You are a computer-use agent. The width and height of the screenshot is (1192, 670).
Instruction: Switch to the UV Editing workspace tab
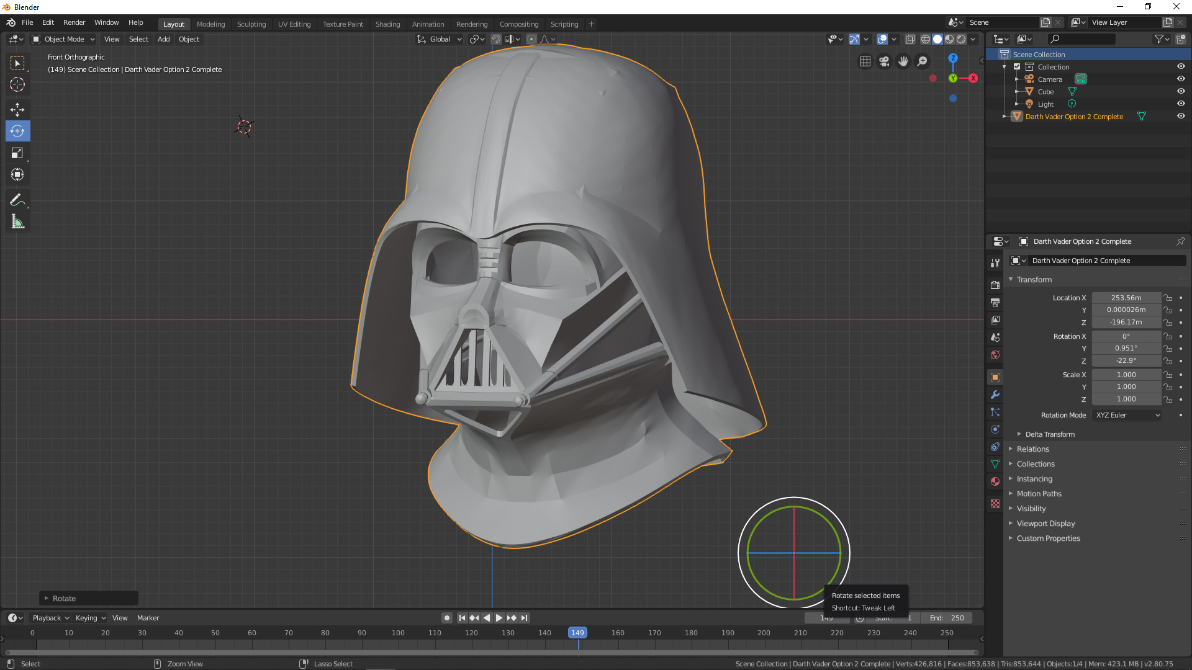(294, 24)
